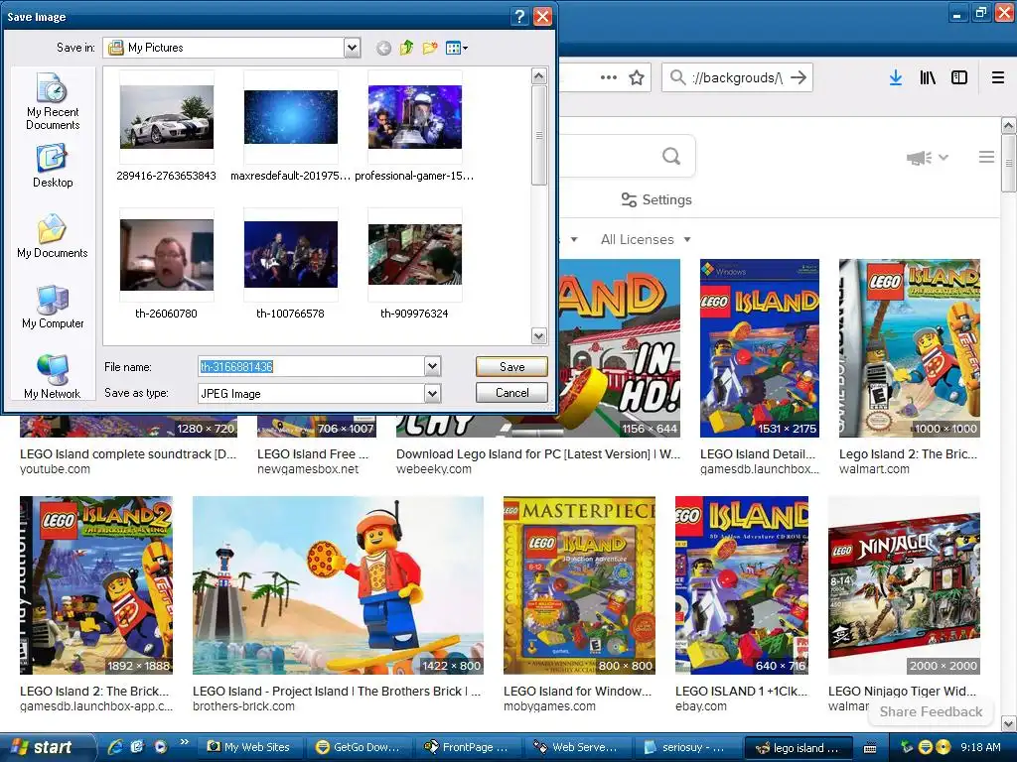Image resolution: width=1017 pixels, height=762 pixels.
Task: Open the Settings link on the search page
Action: click(x=656, y=199)
